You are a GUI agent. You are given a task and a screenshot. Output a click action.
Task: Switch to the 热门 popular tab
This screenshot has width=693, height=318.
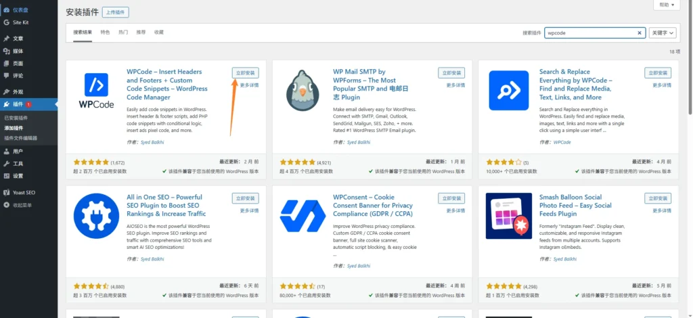tap(123, 32)
